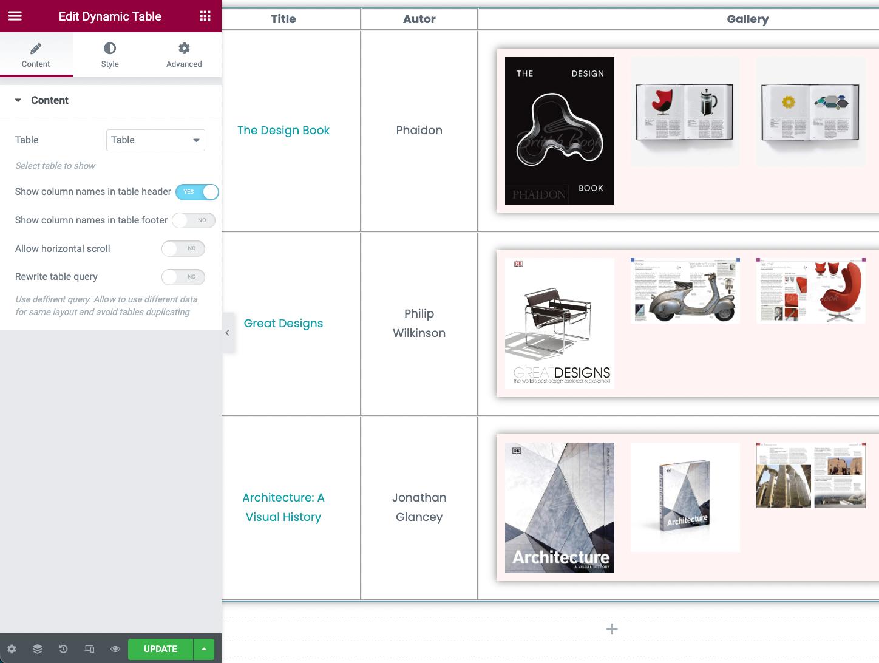The height and width of the screenshot is (663, 879).
Task: Open revision History icon
Action: (63, 649)
